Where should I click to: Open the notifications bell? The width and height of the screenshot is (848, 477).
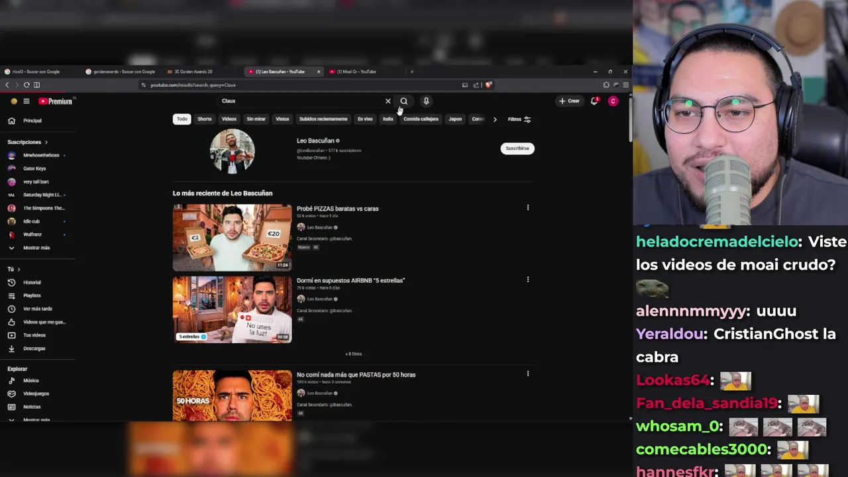pyautogui.click(x=594, y=101)
